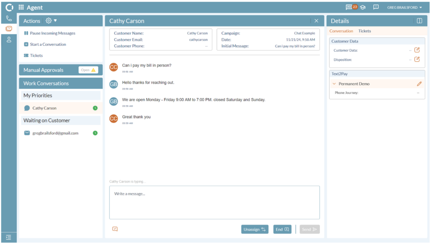Open notifications icon with 23 badge

coord(351,7)
